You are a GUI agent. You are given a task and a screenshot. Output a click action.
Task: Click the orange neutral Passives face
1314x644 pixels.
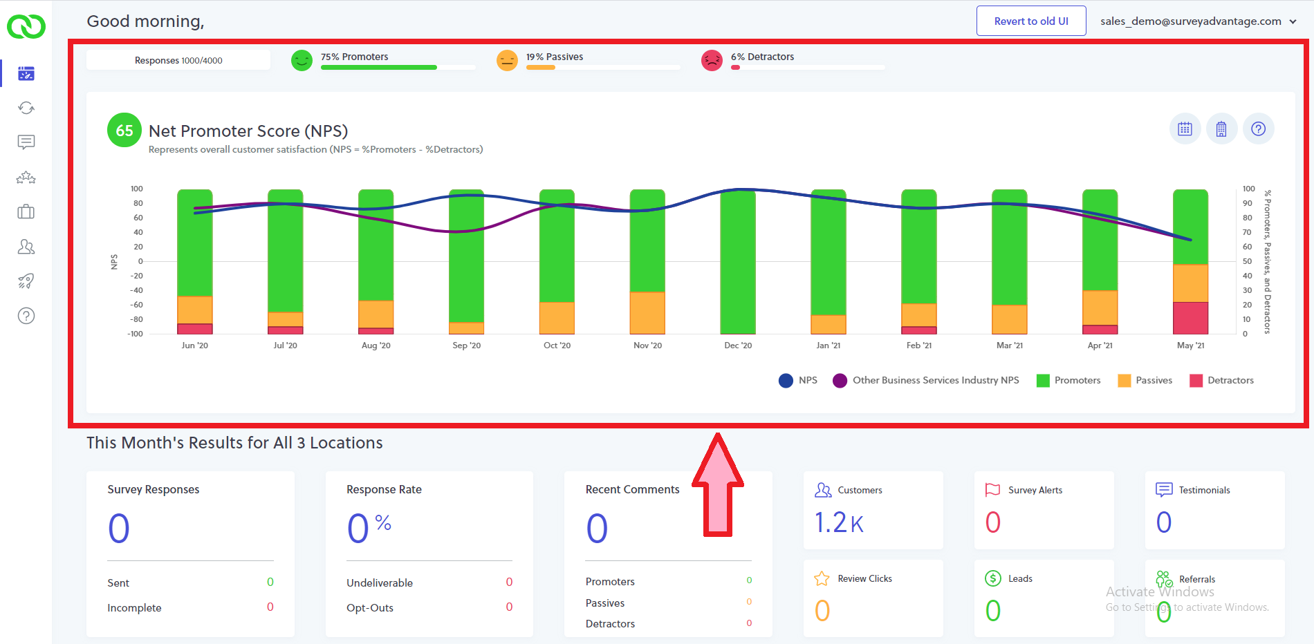[x=507, y=61]
